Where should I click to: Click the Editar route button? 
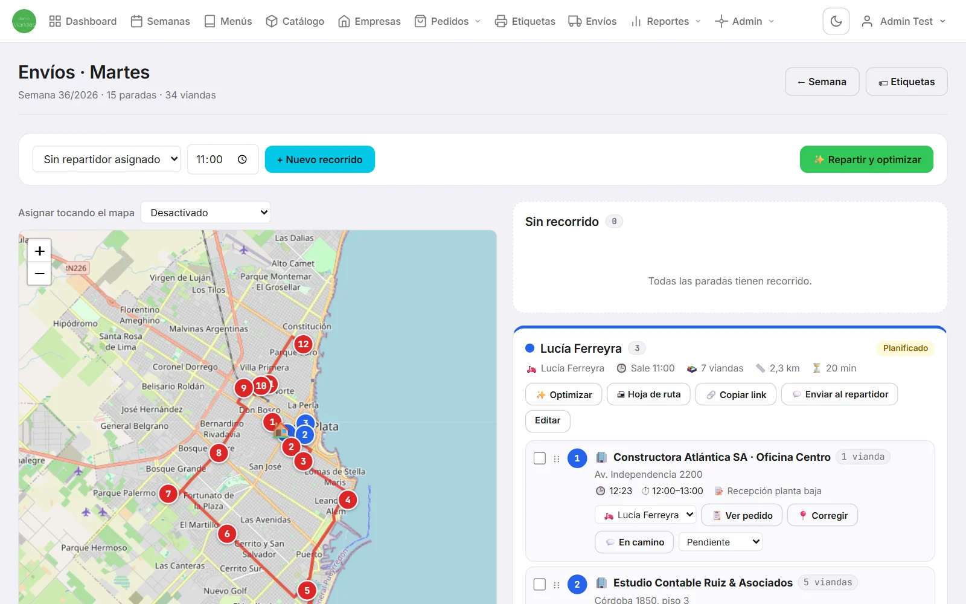548,420
